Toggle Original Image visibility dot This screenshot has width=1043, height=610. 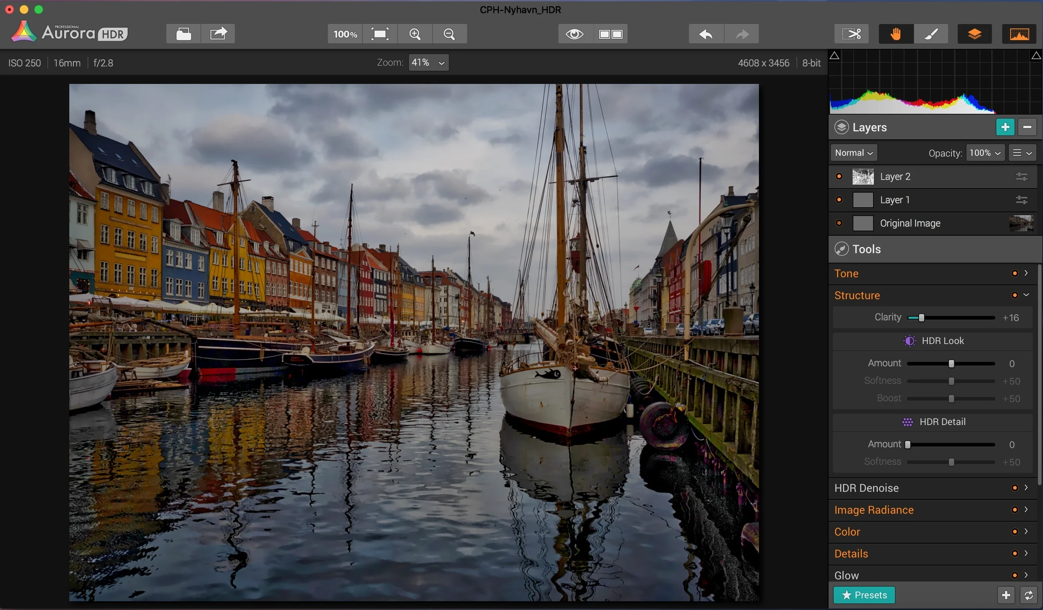(839, 223)
